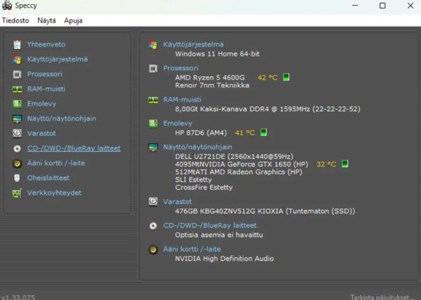Select the Prosessori chip icon in sidebar

click(17, 74)
